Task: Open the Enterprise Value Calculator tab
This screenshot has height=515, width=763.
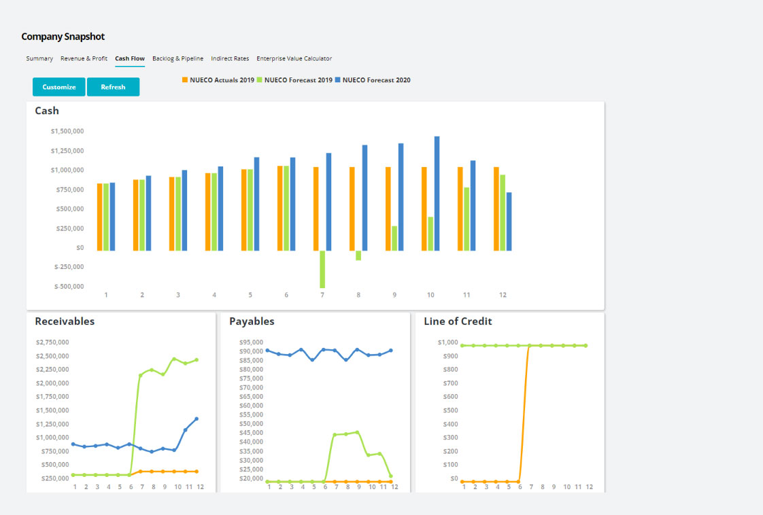Action: tap(294, 58)
